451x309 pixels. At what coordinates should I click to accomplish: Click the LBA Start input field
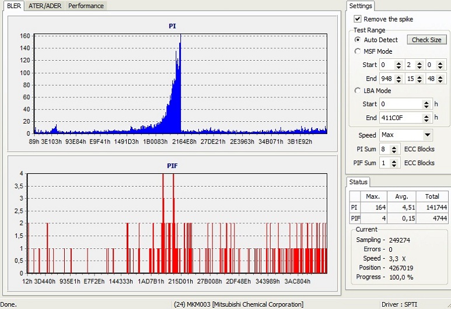click(401, 104)
